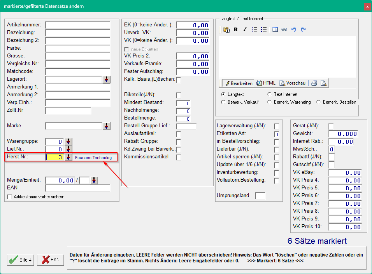
Task: Toggle the Kalk. Basis,(L)öschen checkbox
Action: tap(178, 80)
